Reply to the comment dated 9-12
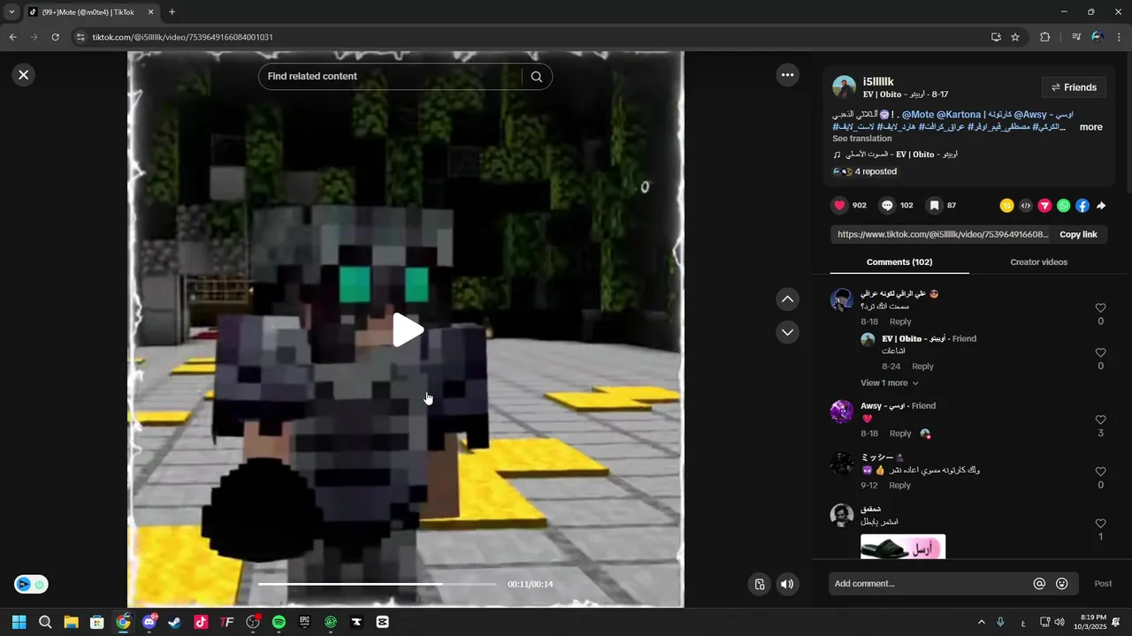Image resolution: width=1132 pixels, height=636 pixels. click(899, 486)
